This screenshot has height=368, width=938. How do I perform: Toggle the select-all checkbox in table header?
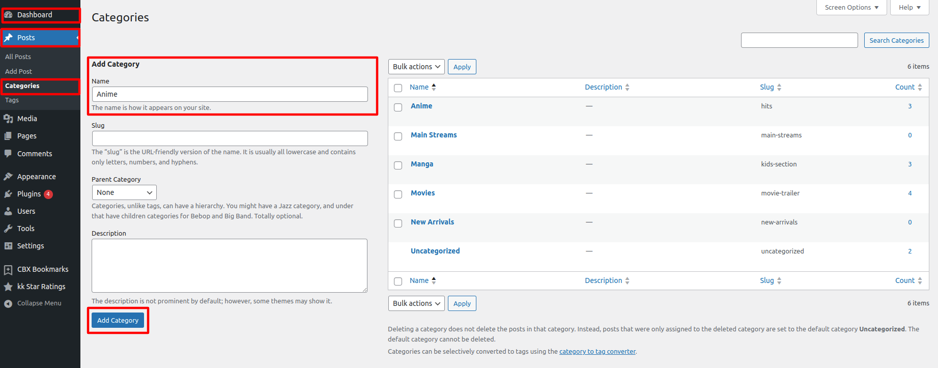click(398, 88)
